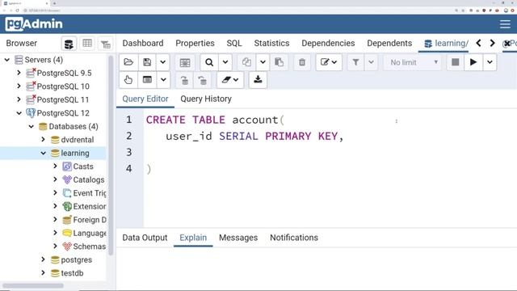Screen dimensions: 517x291
Task: Move tabs left with the back arrow
Action: [479, 43]
